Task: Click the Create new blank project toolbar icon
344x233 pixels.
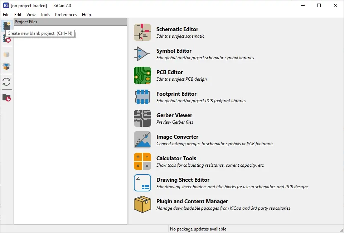Action: coord(6,26)
